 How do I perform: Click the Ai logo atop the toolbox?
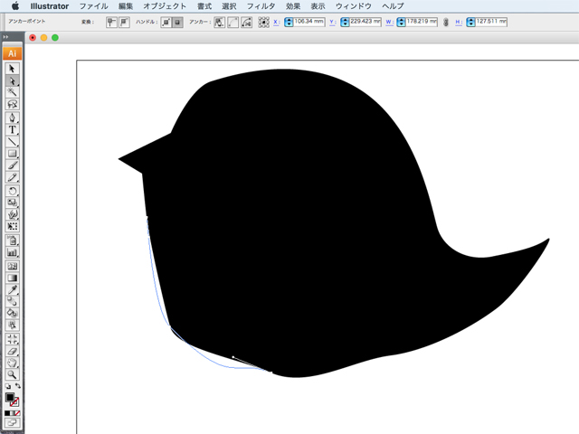(12, 53)
